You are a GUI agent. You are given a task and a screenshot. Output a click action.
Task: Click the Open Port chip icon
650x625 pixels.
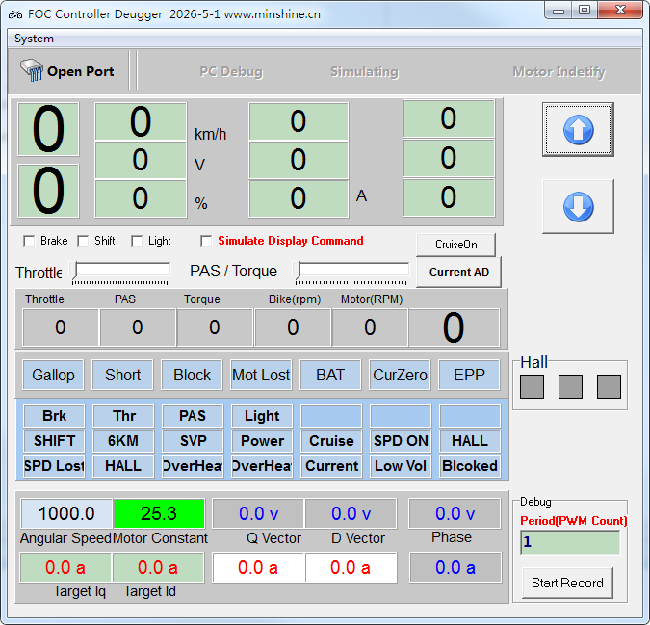point(32,70)
